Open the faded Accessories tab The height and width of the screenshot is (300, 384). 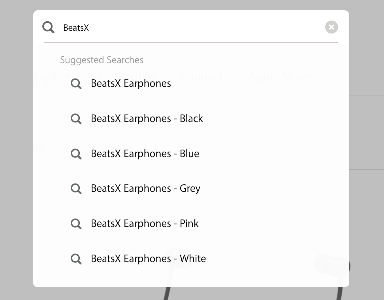click(x=126, y=76)
